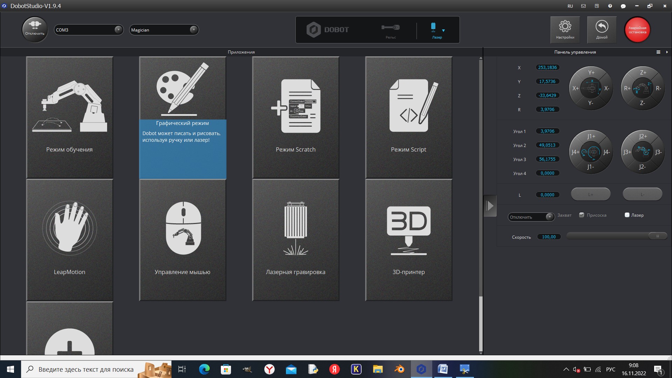Click the Угол 2 value 49,0513
Screen dimensions: 672x378
pyautogui.click(x=547, y=145)
